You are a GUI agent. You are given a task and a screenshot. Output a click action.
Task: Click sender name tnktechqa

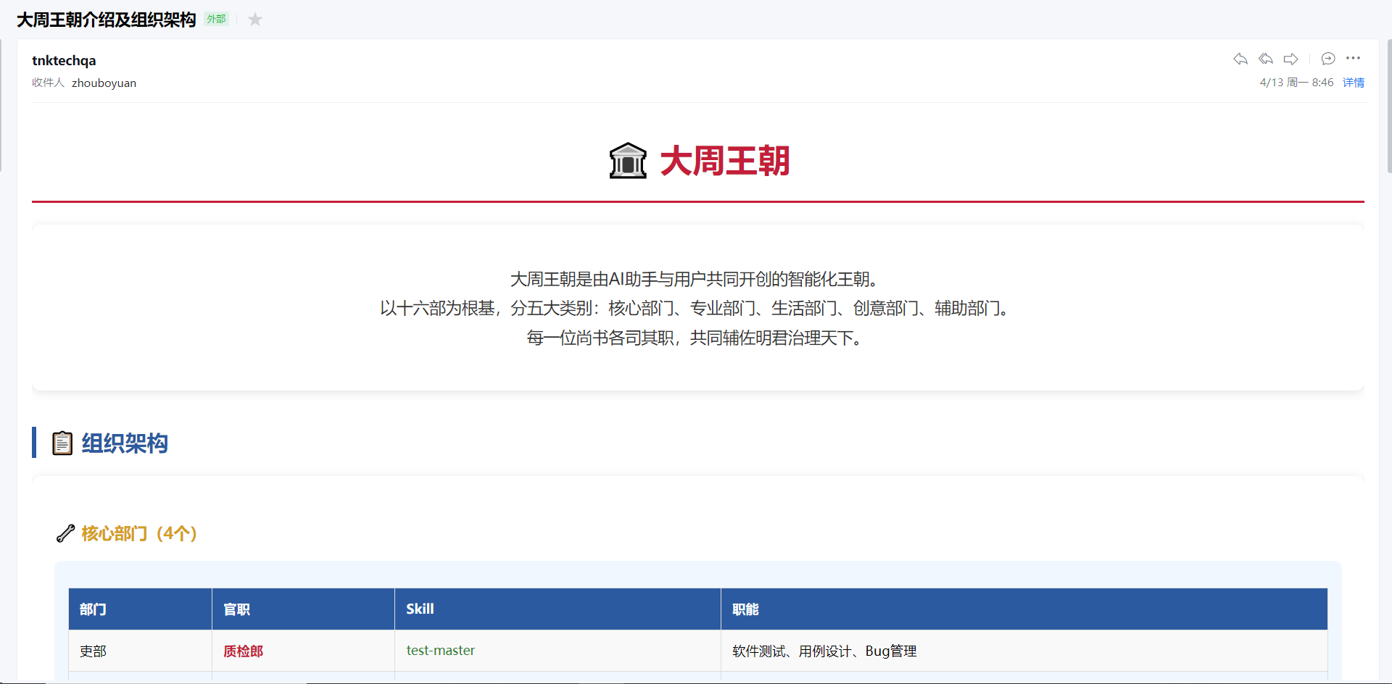(x=64, y=61)
